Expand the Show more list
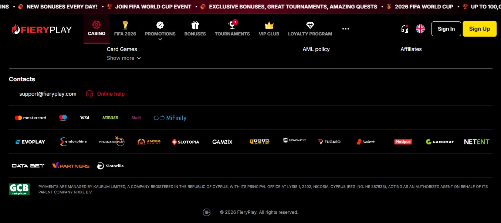 point(124,58)
